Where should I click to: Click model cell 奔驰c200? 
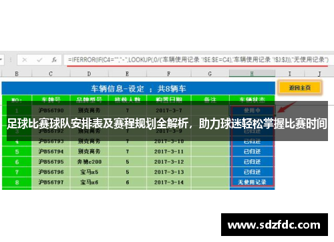tap(89, 162)
